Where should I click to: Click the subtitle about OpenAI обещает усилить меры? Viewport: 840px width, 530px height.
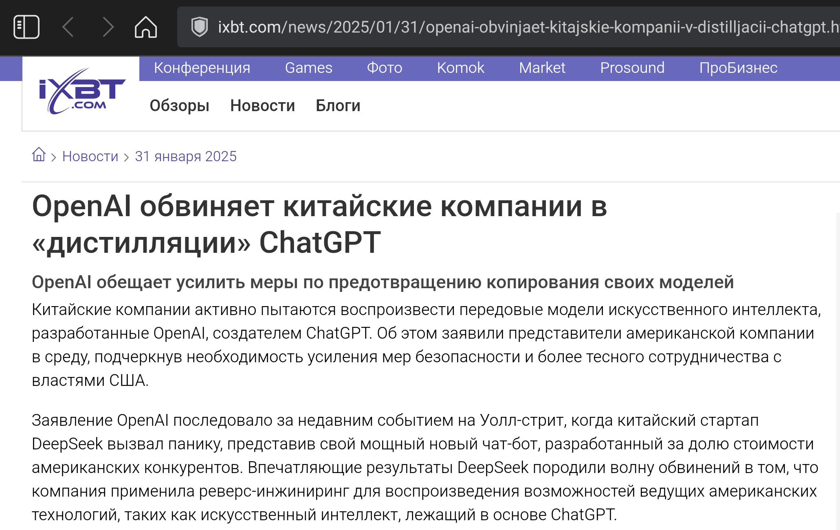[383, 282]
